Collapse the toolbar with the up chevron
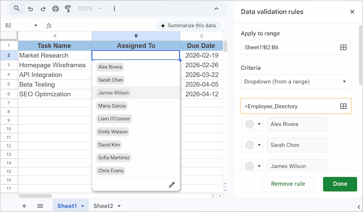363x212 pixels. click(216, 9)
